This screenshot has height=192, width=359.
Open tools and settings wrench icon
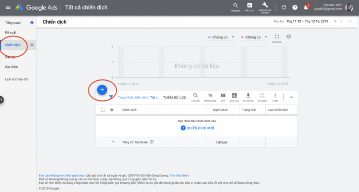[x=265, y=8]
